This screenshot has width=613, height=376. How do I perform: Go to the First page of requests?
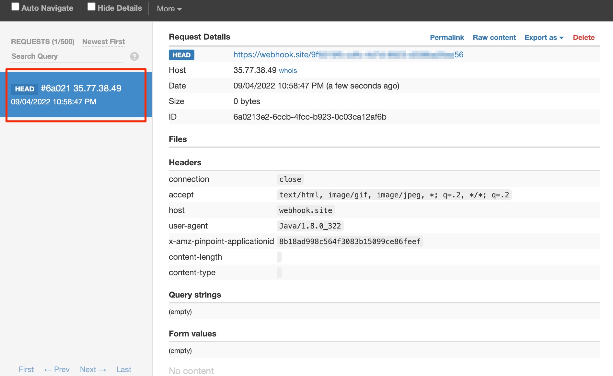[26, 369]
